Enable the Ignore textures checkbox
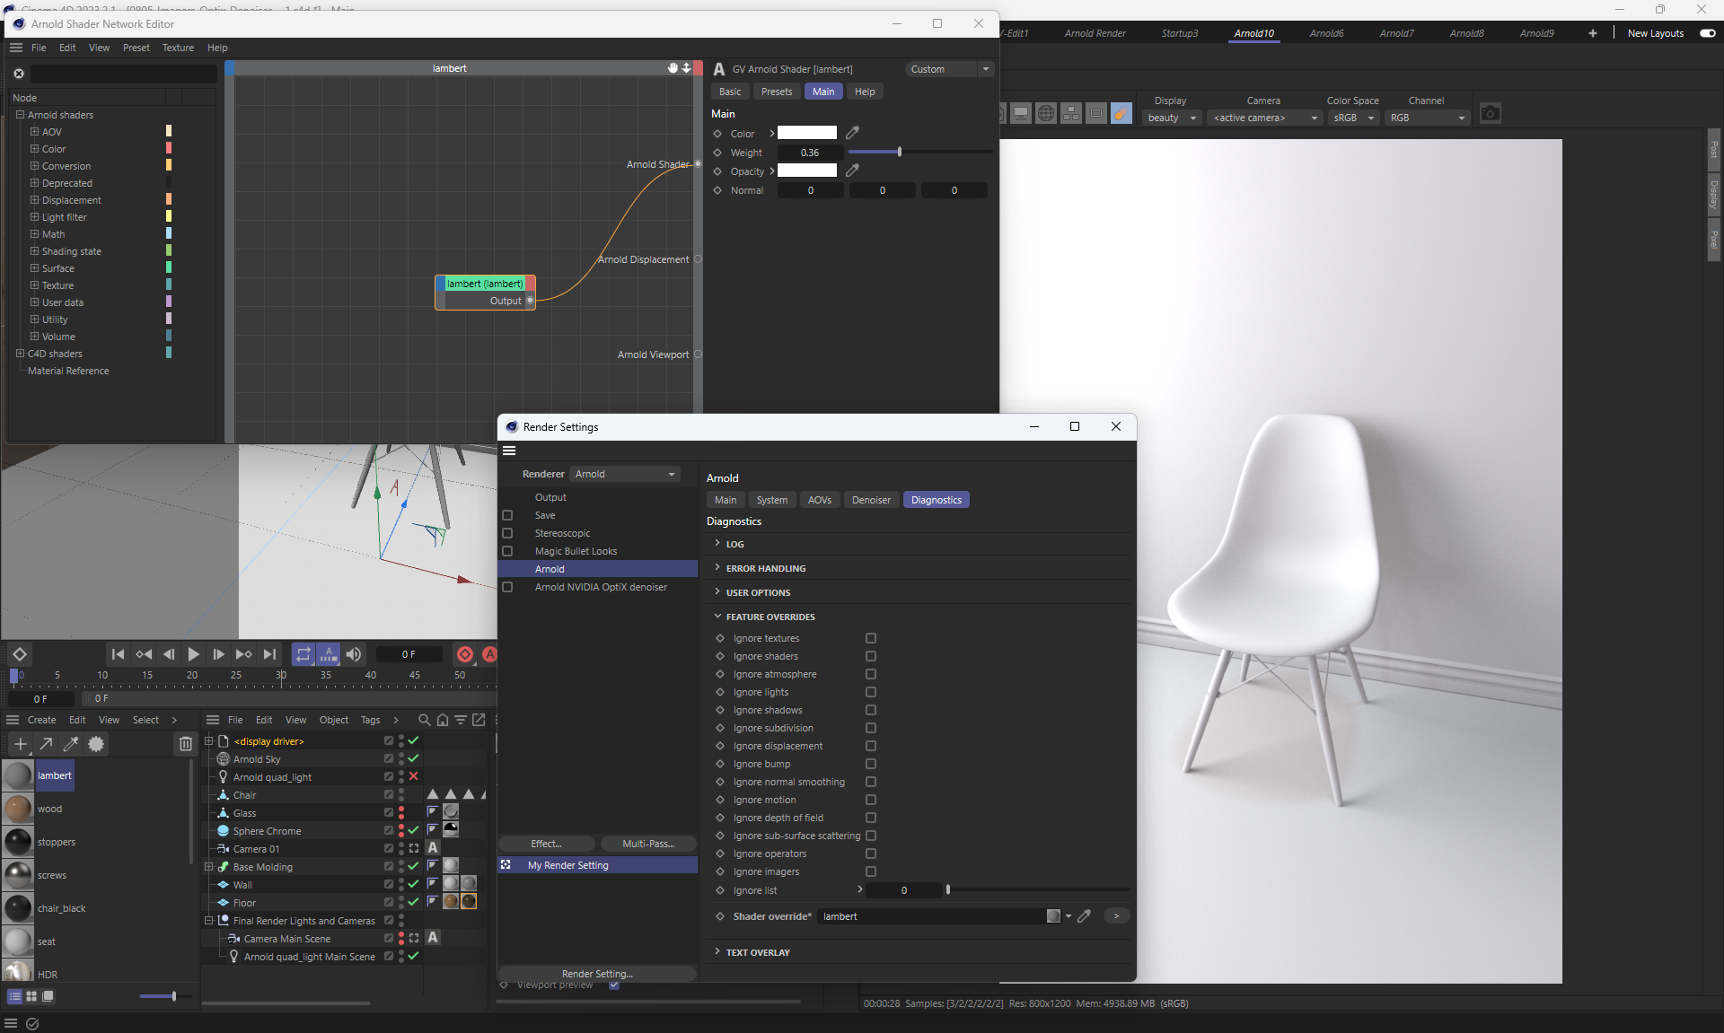The width and height of the screenshot is (1724, 1033). (870, 638)
